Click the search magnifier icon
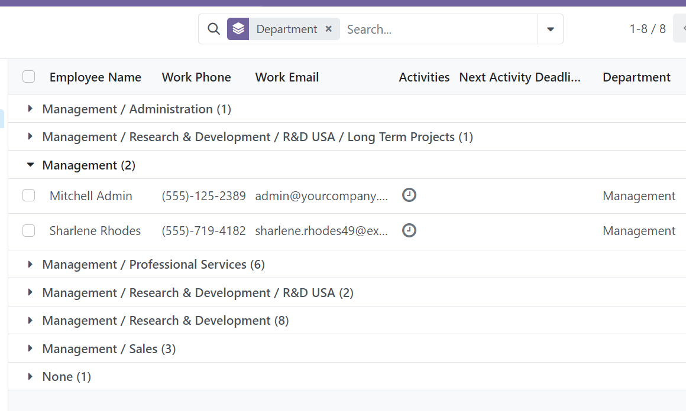Screen dimensions: 686x411 [213, 29]
